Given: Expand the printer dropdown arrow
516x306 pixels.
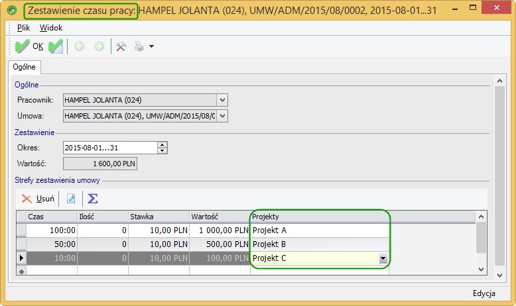Looking at the screenshot, I should pyautogui.click(x=151, y=46).
